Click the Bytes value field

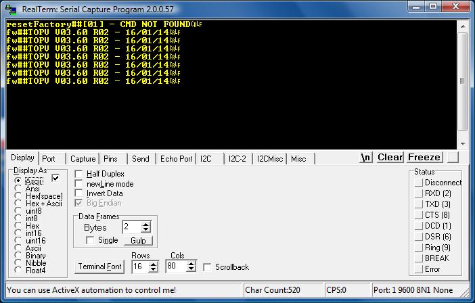pyautogui.click(x=132, y=227)
